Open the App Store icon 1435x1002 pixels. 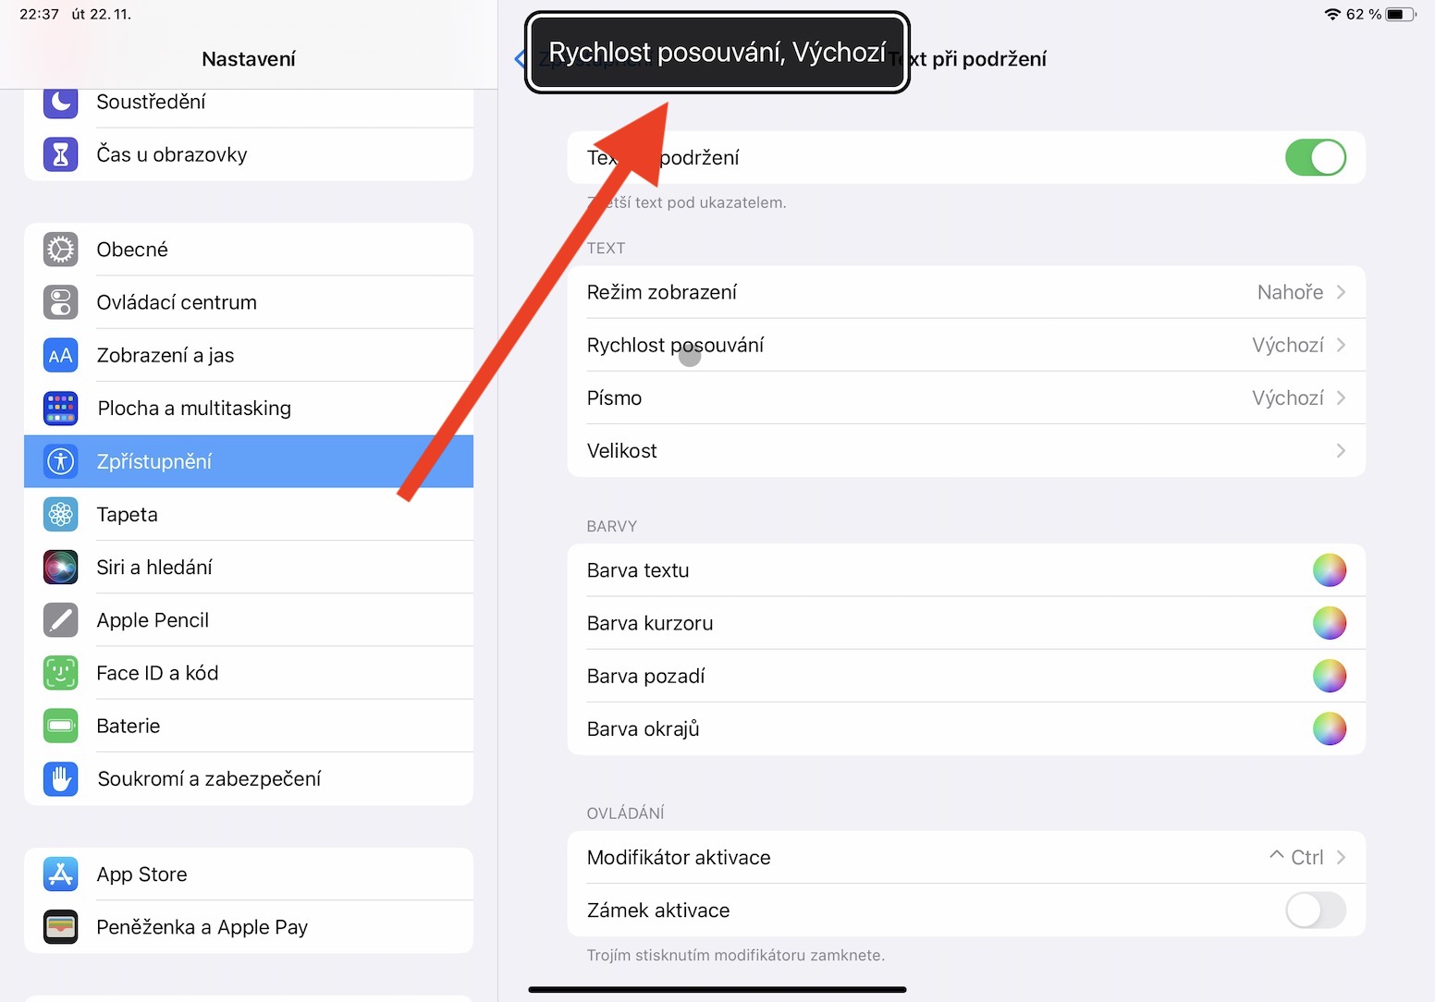coord(61,874)
